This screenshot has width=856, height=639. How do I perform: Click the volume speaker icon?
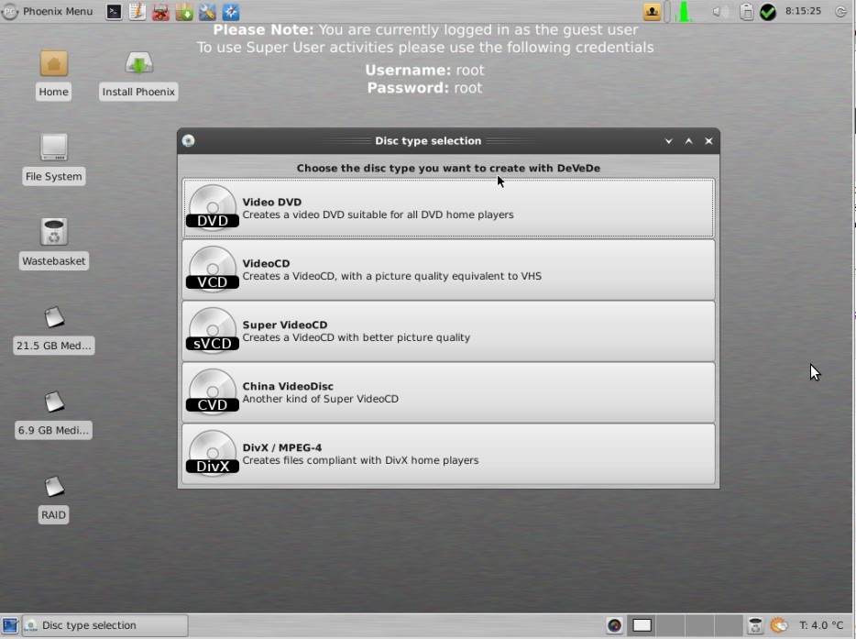click(x=719, y=12)
